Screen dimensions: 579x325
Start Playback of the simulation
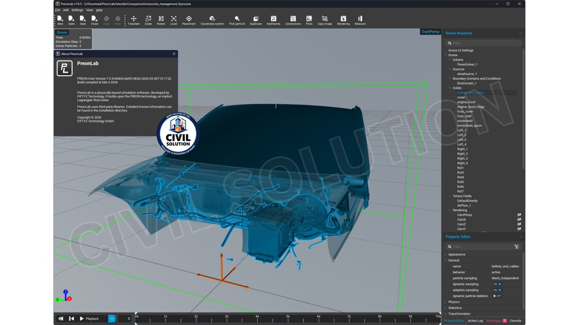click(89, 319)
